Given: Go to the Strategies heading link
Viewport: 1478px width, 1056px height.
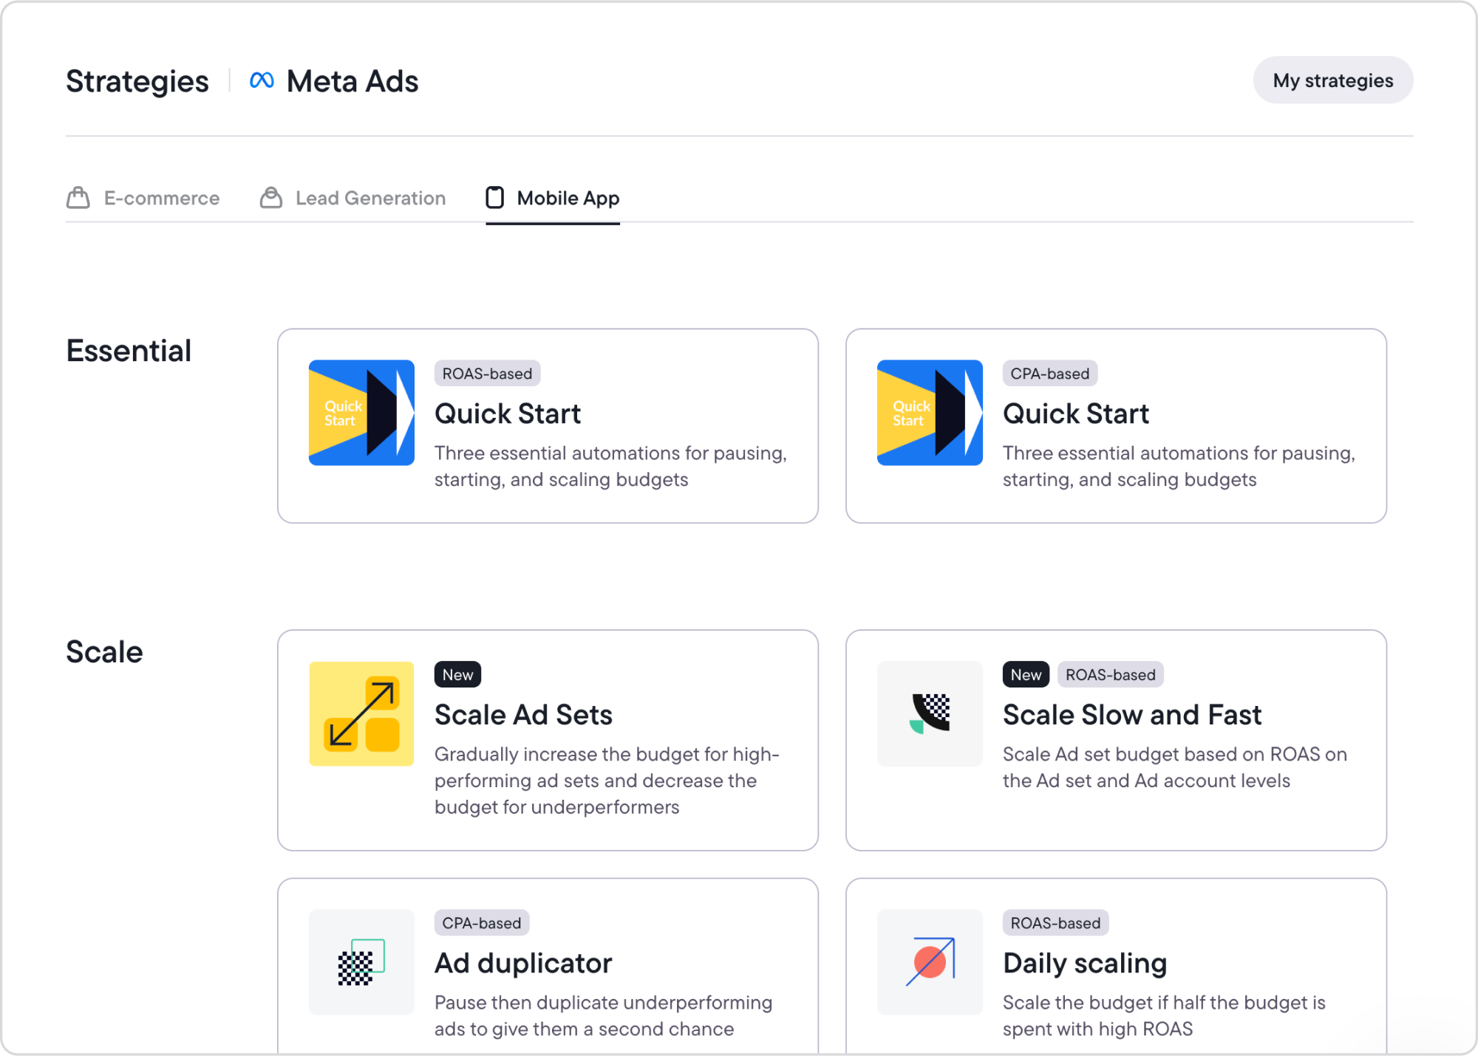Looking at the screenshot, I should point(137,81).
